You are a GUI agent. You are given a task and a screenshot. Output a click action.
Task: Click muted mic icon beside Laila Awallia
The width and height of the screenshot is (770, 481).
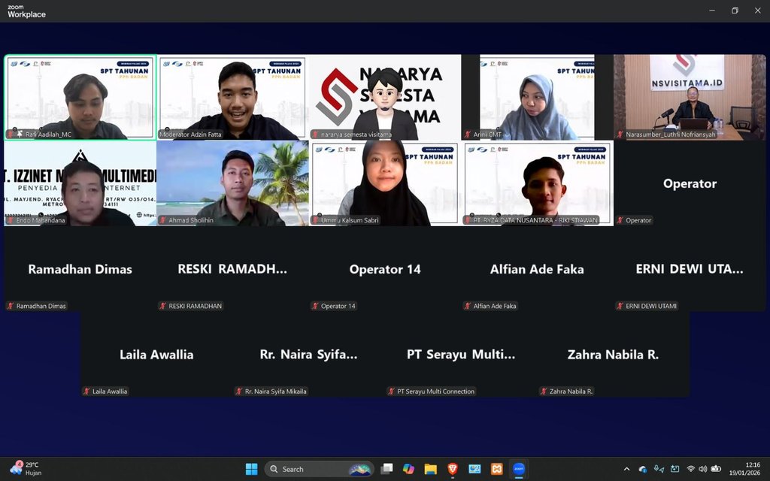[87, 391]
